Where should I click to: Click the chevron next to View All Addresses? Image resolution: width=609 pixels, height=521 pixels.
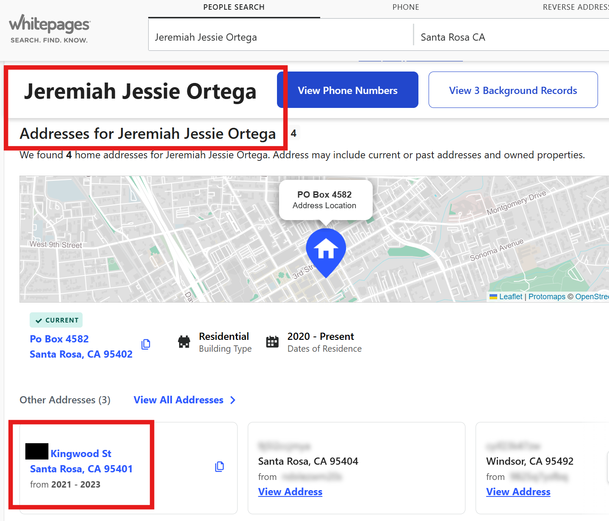tap(233, 400)
